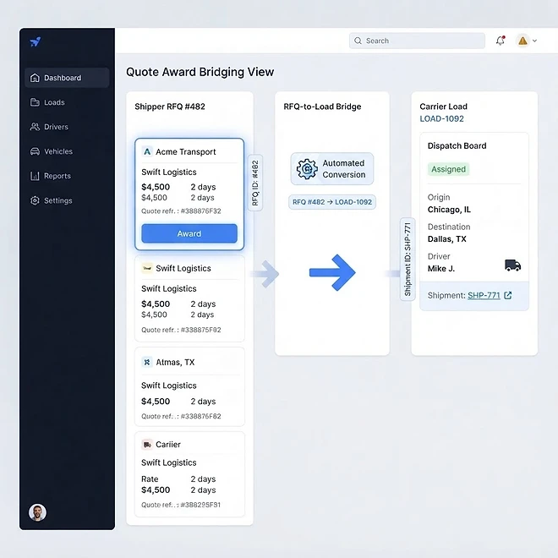The height and width of the screenshot is (558, 558).
Task: Click the Vehicles car icon
Action: point(35,151)
